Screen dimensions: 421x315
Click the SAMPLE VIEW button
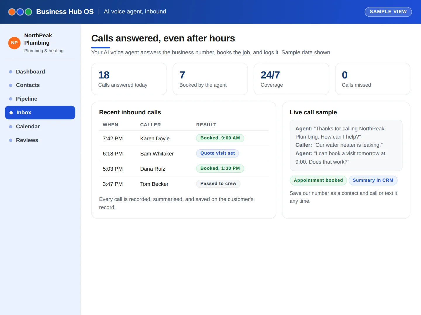click(388, 12)
